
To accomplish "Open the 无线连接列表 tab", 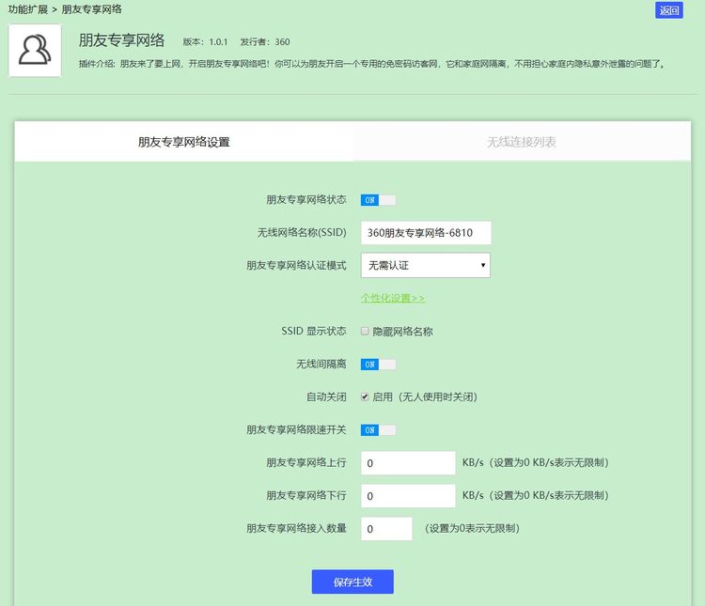I will coord(522,142).
